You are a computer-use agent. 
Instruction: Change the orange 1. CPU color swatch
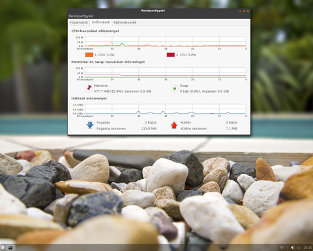click(89, 55)
